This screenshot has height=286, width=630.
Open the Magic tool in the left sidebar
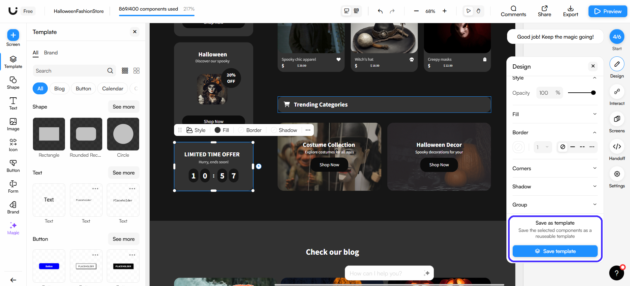13,228
